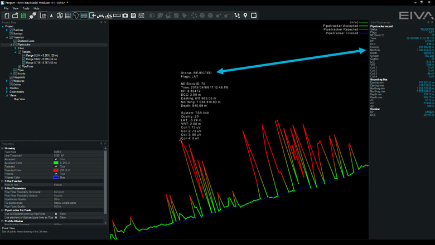This screenshot has width=435, height=245.
Task: Click the blue Filtered Color swatch
Action: [56, 177]
